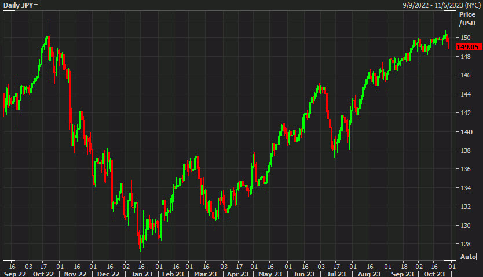Click the 142 price axis label
Screen dimensions: 483x277
(466, 113)
